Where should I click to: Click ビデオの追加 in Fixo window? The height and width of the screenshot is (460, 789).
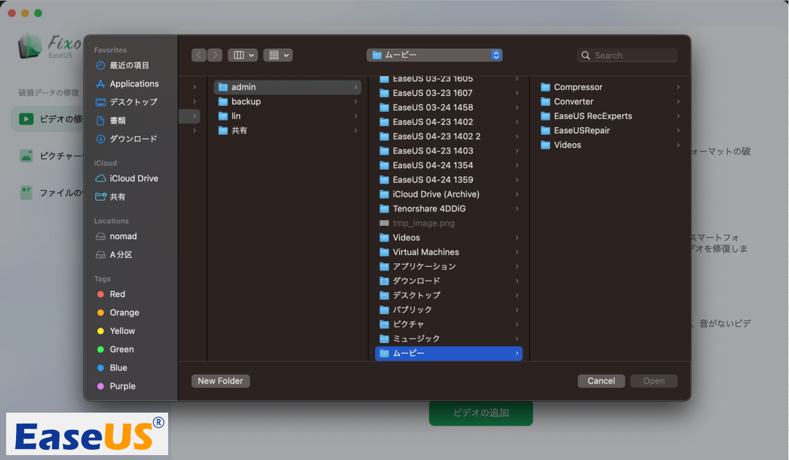coord(481,413)
